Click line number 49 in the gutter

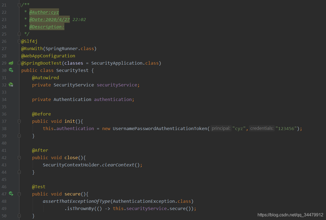tap(4, 208)
